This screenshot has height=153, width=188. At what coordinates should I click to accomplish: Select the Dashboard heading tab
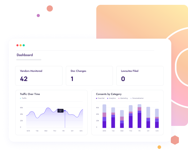click(25, 55)
